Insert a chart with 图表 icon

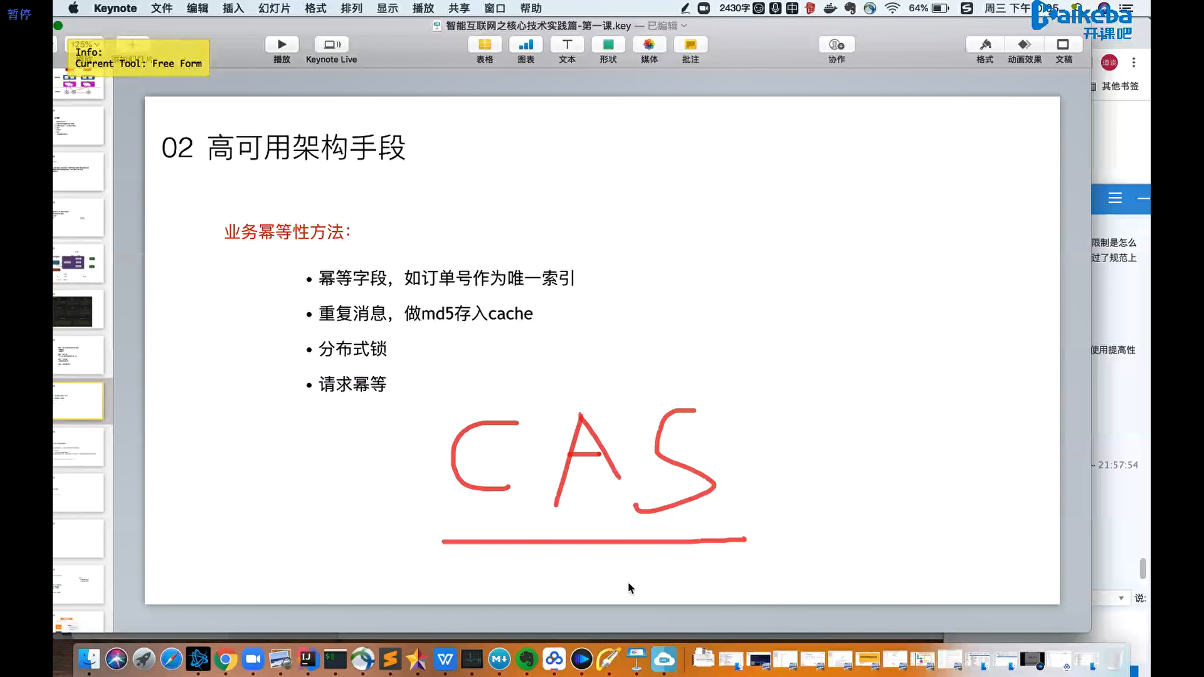point(525,45)
